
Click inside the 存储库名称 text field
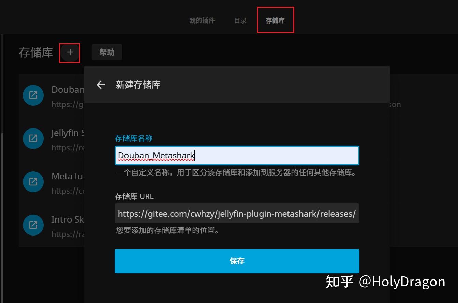[x=237, y=155]
